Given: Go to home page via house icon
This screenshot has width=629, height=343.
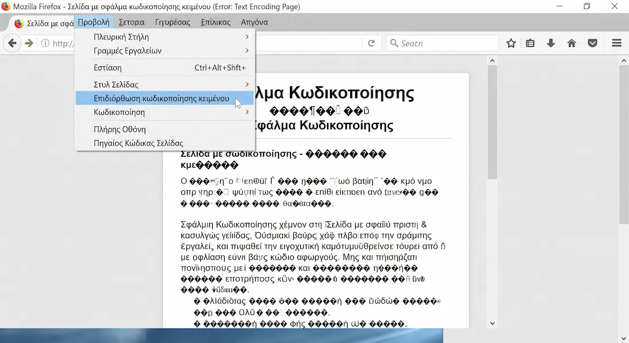Looking at the screenshot, I should pos(572,43).
